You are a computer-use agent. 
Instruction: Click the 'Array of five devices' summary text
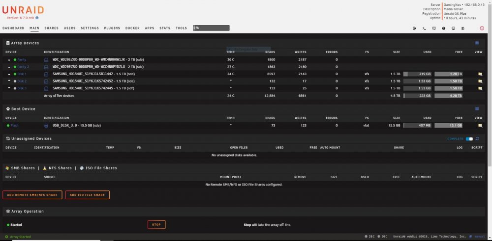[59, 96]
